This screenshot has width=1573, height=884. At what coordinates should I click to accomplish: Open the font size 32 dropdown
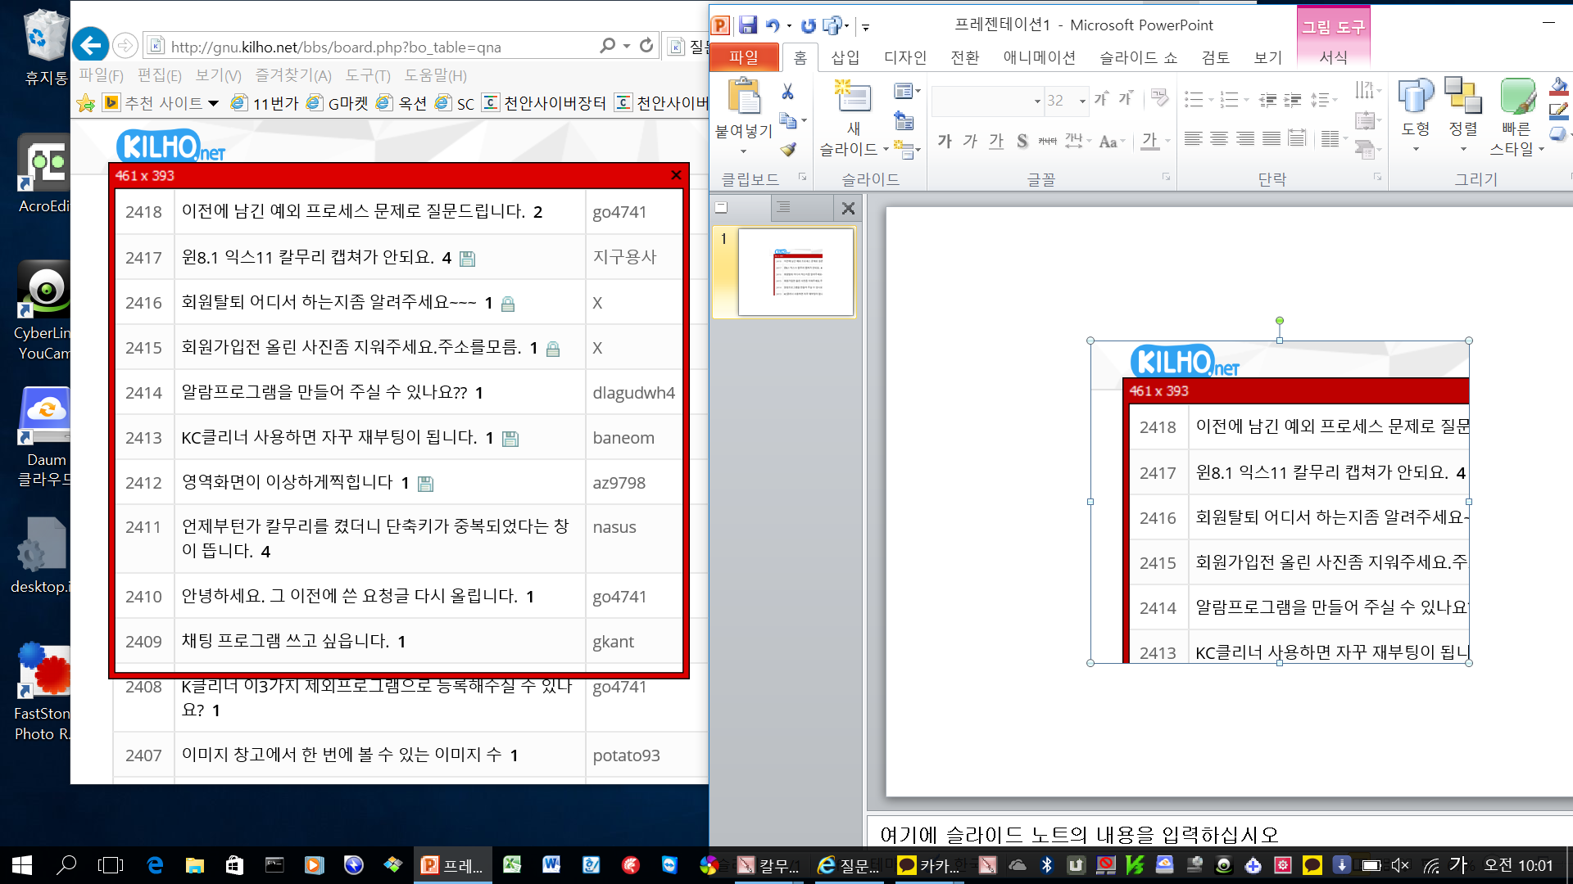pyautogui.click(x=1082, y=101)
